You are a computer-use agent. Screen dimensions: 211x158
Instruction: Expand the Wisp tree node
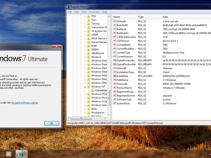pos(85,109)
